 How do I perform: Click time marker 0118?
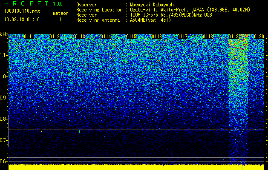tap(208, 37)
